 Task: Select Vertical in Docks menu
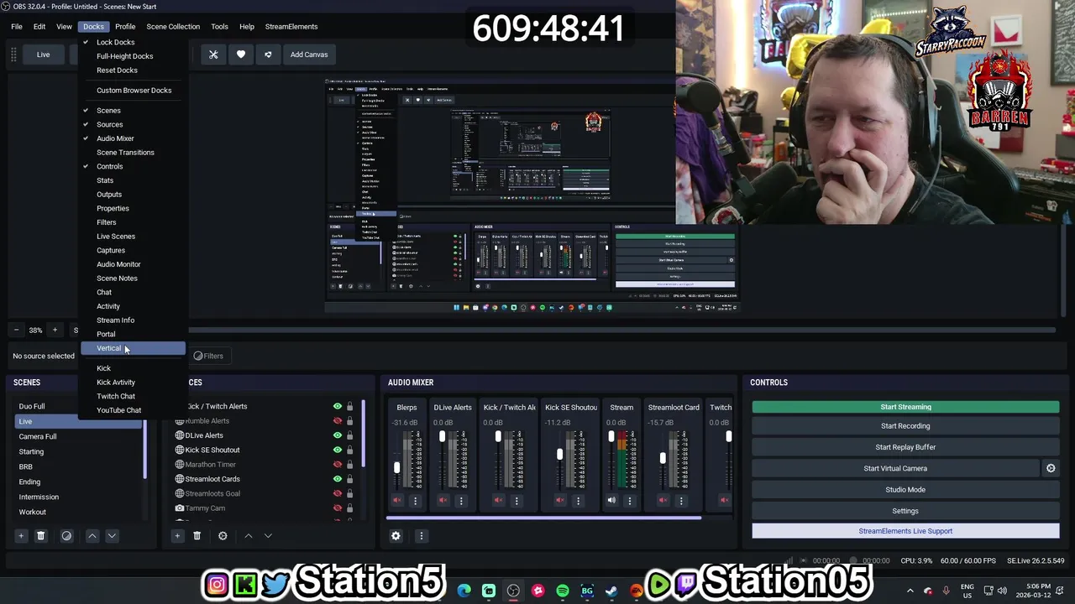click(x=133, y=348)
